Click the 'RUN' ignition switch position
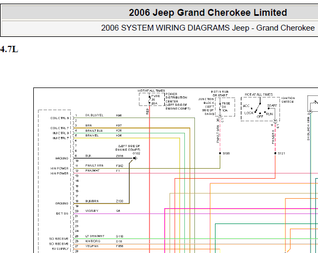 click(269, 114)
